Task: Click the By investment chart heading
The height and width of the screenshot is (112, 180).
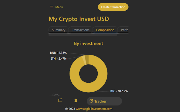Action: coord(89,43)
